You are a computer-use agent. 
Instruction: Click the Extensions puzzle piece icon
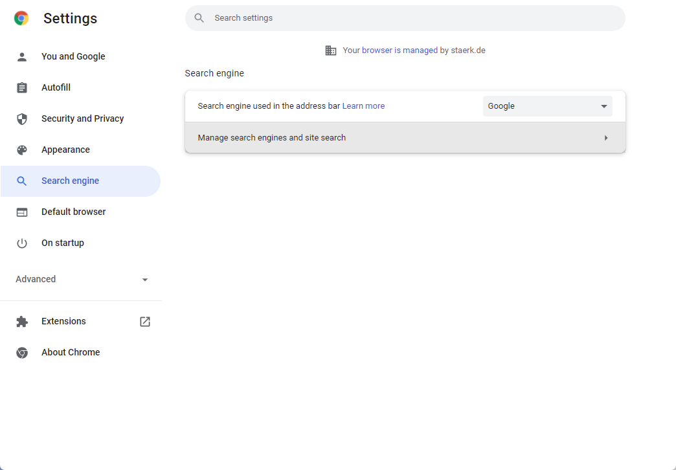[22, 322]
